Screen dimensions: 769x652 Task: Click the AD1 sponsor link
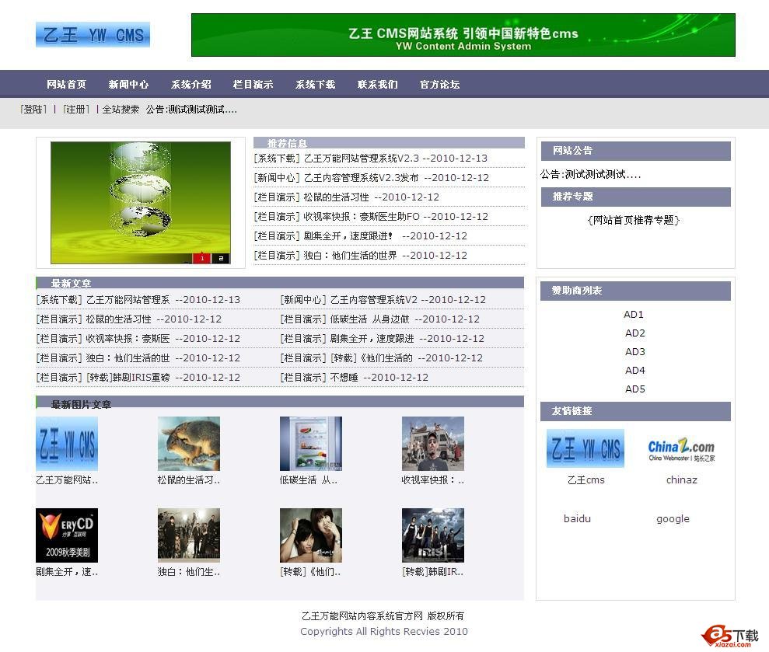pos(634,314)
